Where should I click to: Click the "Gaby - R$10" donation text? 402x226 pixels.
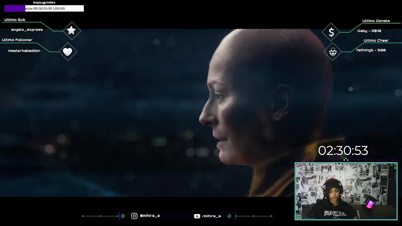(369, 31)
